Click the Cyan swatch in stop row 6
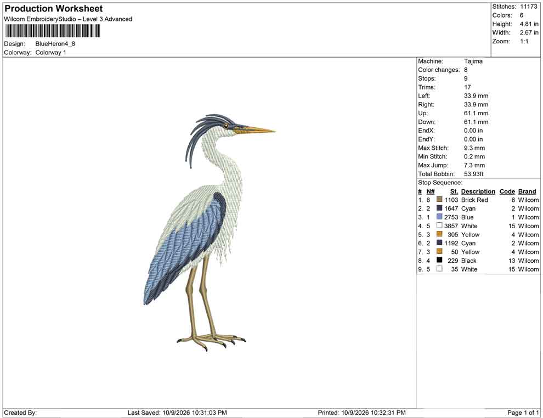 [439, 243]
